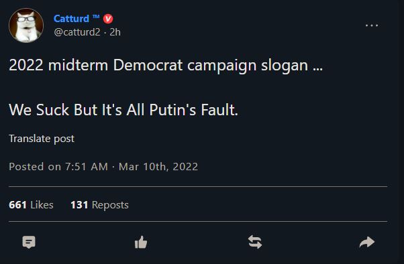Click the red verified badge
Screen dimensions: 404x264
point(108,19)
